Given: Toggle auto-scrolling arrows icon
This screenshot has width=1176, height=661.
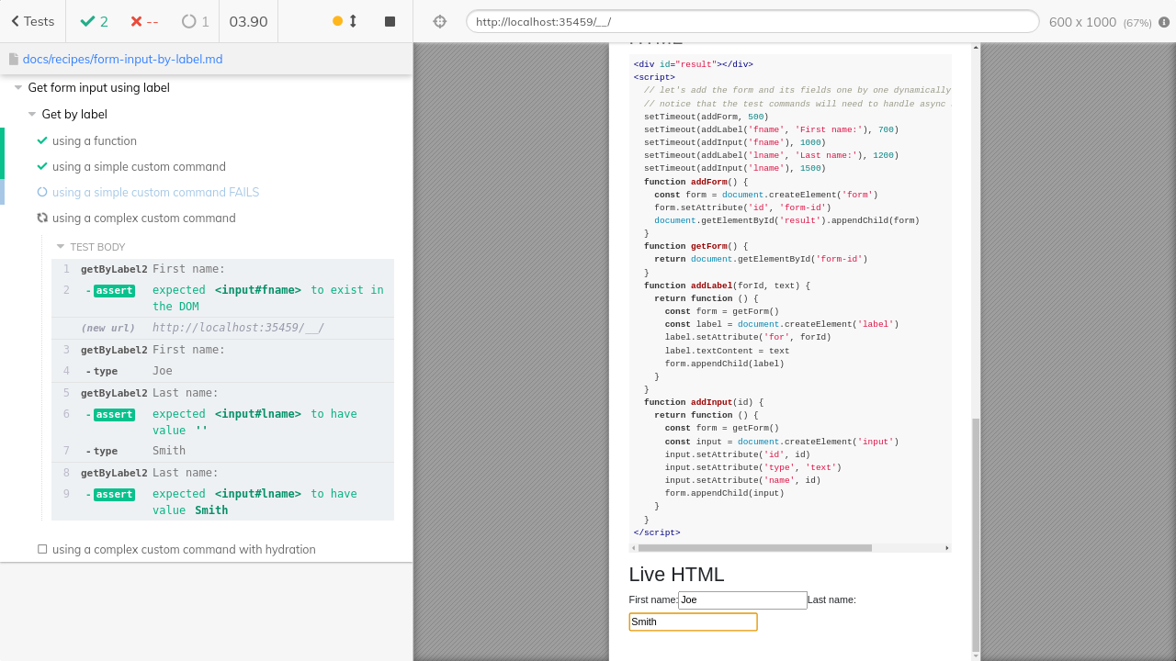Looking at the screenshot, I should [353, 21].
